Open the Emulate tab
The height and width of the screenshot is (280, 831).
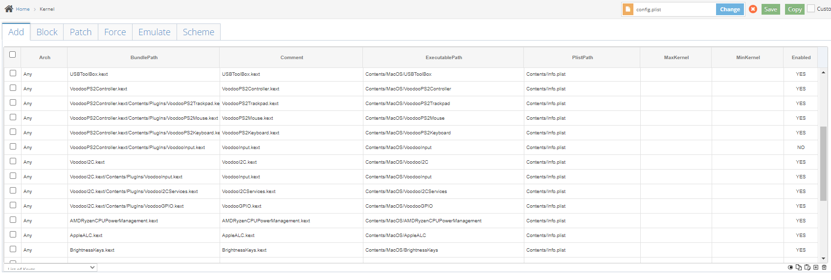coord(155,32)
